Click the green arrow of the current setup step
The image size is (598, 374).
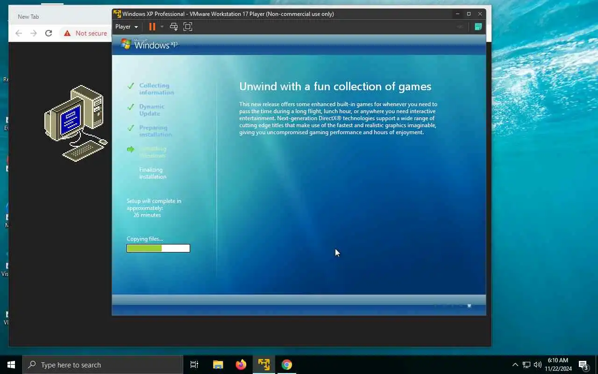click(130, 149)
